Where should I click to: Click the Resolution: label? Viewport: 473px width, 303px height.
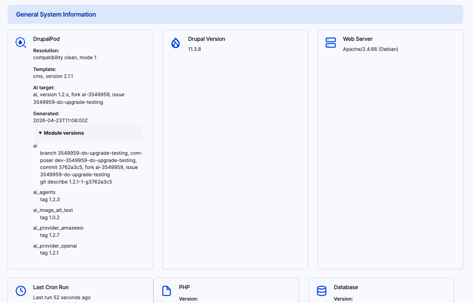(x=46, y=51)
